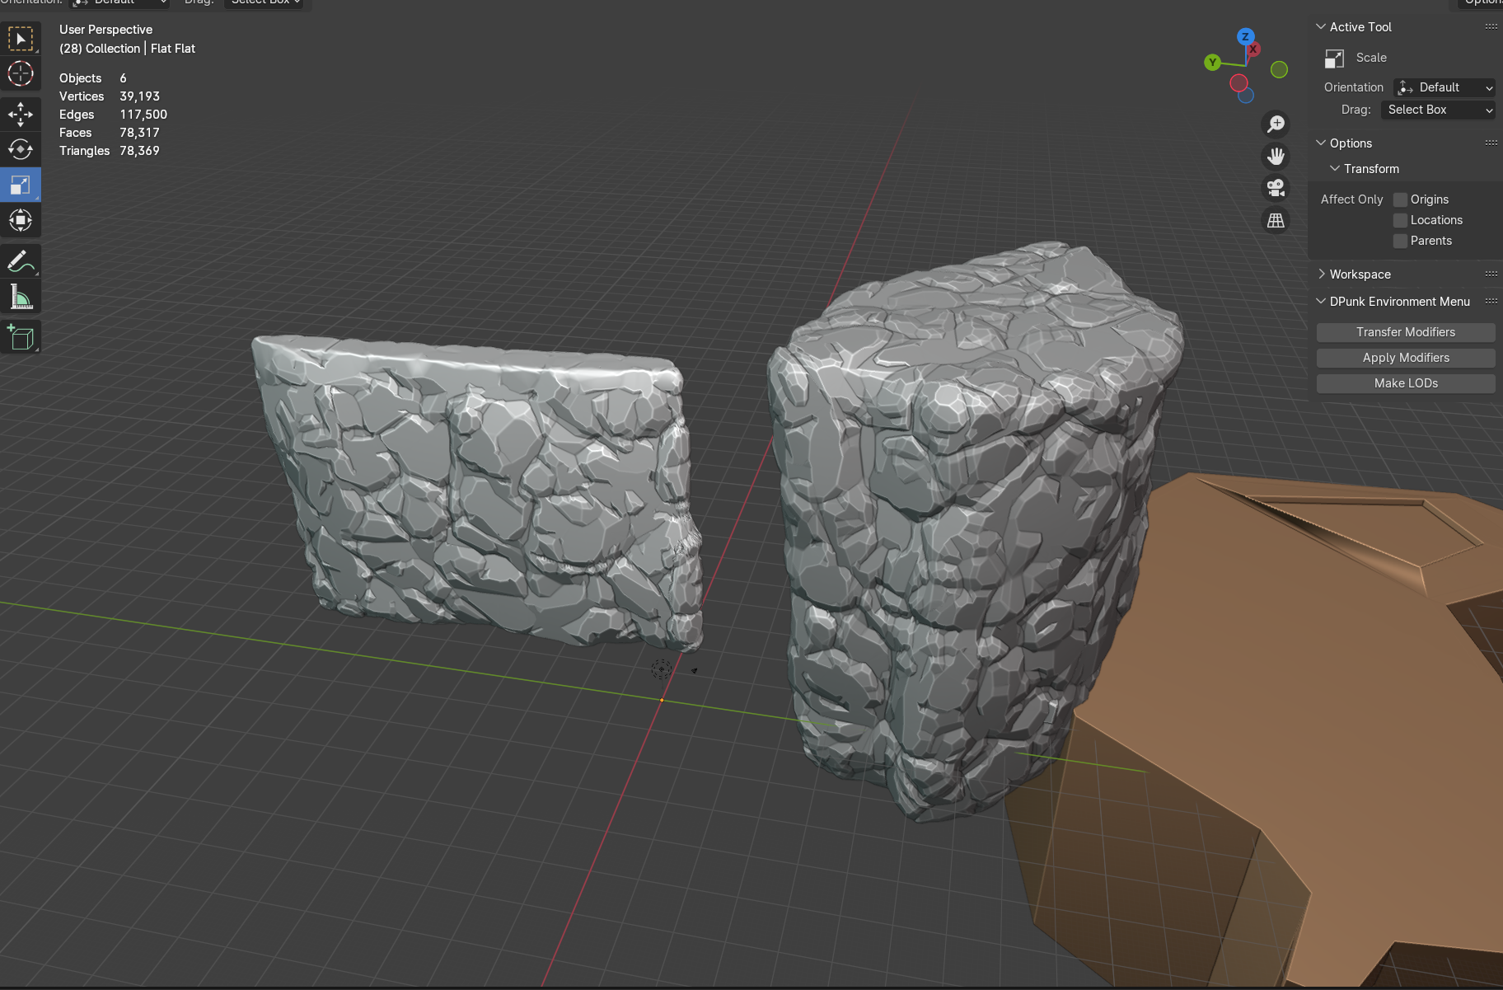Activate the 3D Cursor tool
This screenshot has width=1503, height=990.
pos(21,74)
